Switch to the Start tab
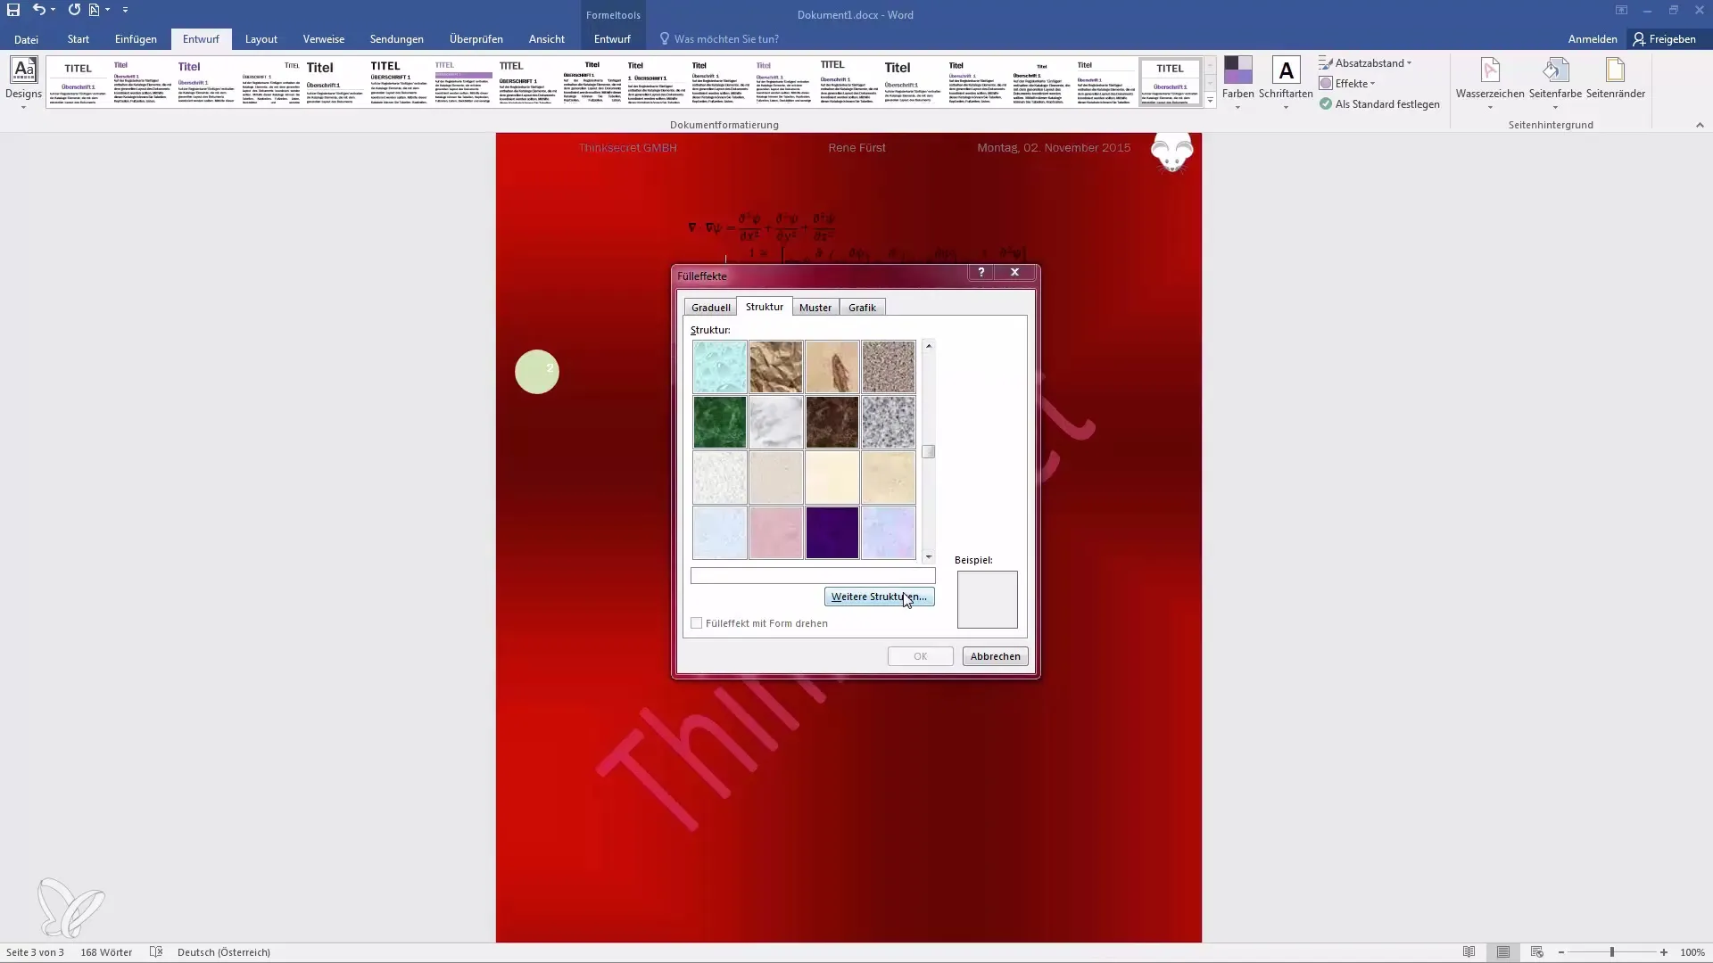 point(79,39)
